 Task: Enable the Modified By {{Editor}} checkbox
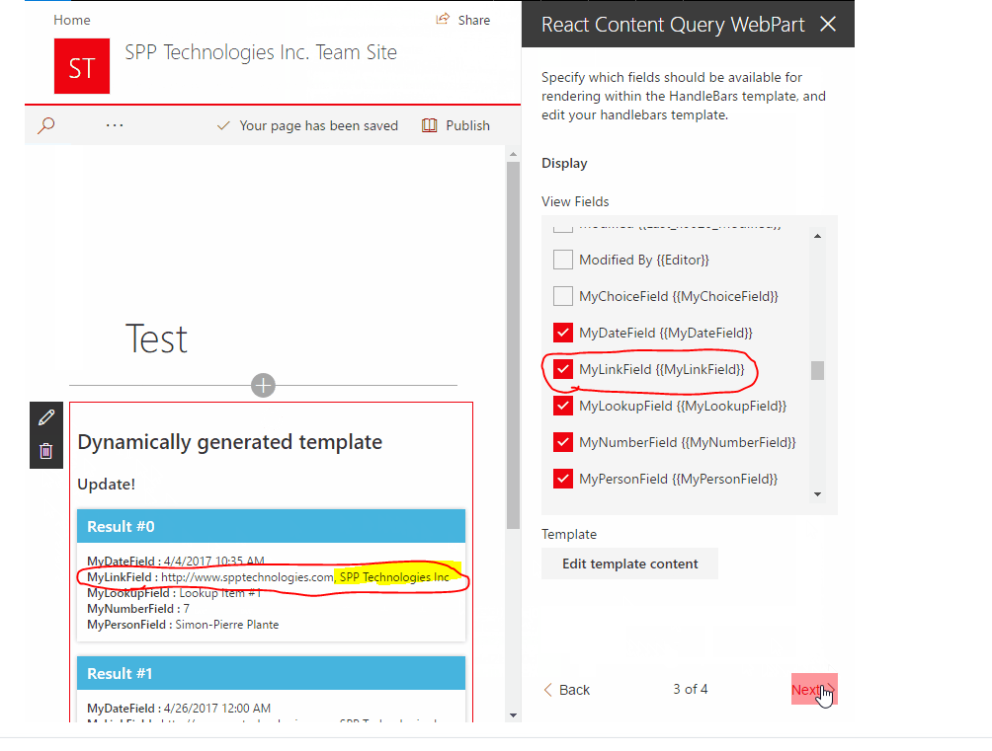pyautogui.click(x=563, y=260)
